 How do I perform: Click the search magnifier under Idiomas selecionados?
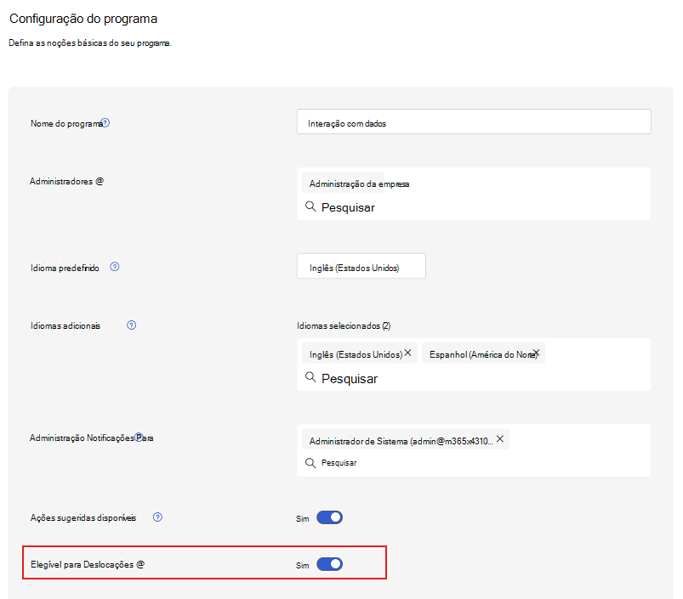310,378
